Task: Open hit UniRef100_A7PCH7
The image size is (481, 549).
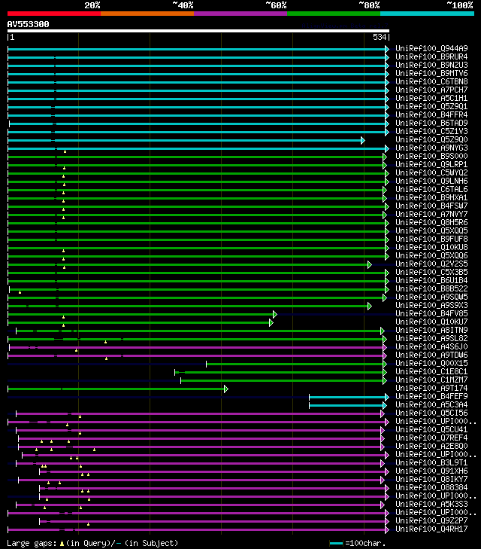Action: [x=431, y=90]
